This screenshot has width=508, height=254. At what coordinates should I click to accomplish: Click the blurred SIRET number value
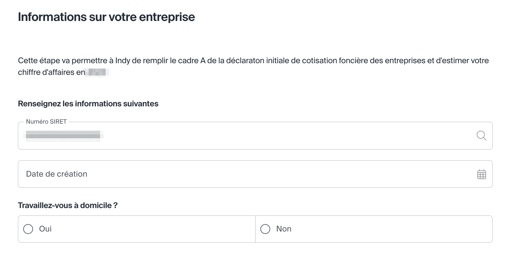point(63,136)
